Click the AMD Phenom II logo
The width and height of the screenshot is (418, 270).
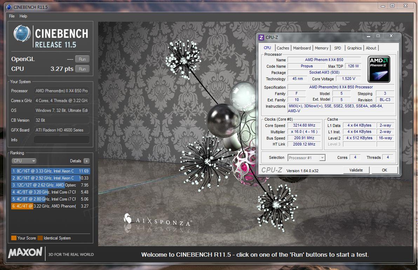[379, 69]
